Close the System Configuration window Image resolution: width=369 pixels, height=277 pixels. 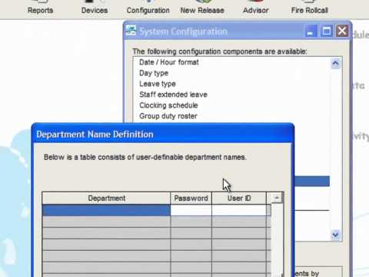(342, 32)
